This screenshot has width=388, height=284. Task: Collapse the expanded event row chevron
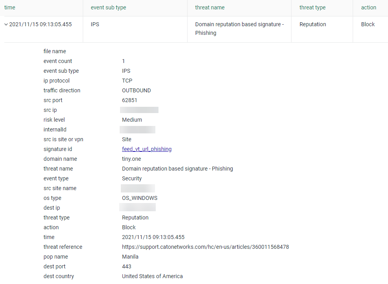click(x=6, y=24)
